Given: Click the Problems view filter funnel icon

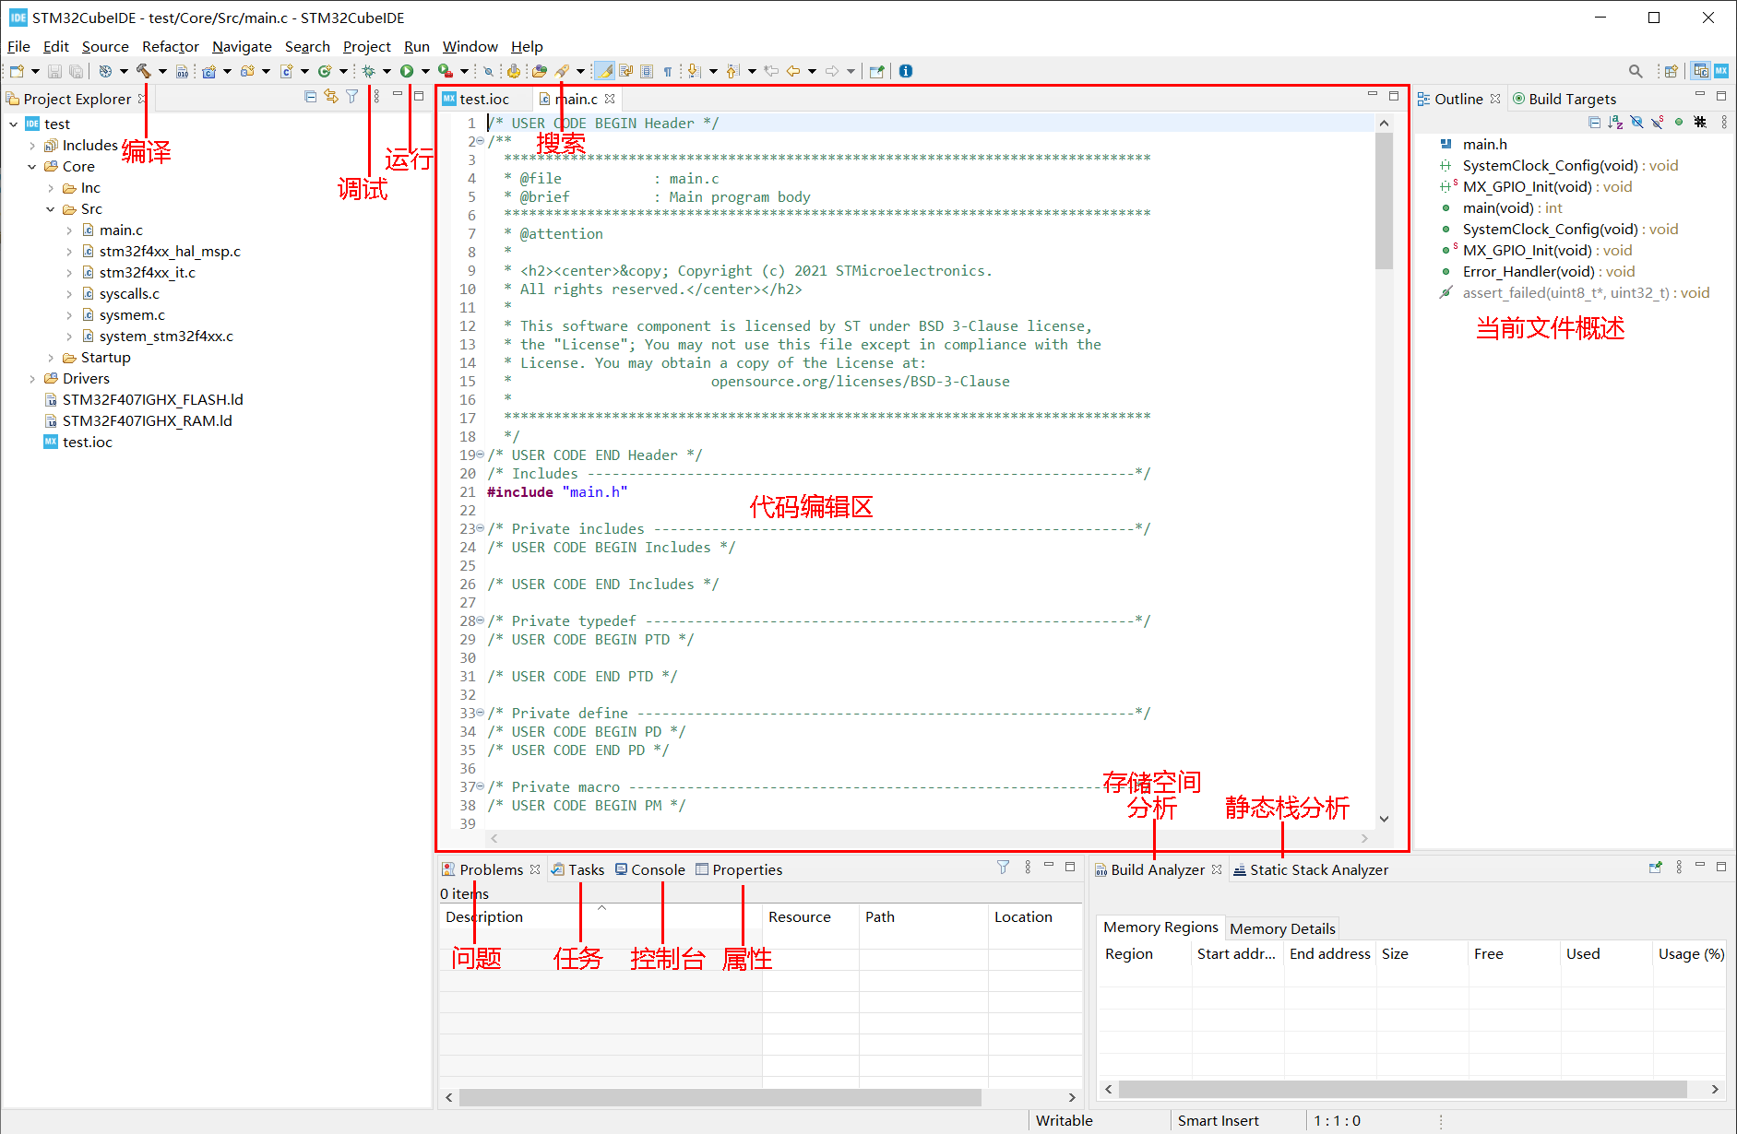Looking at the screenshot, I should pos(1004,867).
